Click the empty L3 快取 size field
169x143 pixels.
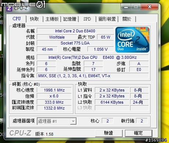pyautogui.click(x=112, y=108)
